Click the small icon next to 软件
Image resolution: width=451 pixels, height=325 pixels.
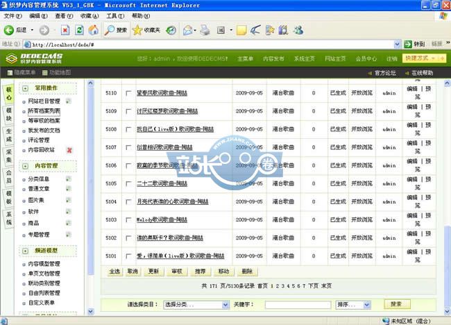pos(69,212)
